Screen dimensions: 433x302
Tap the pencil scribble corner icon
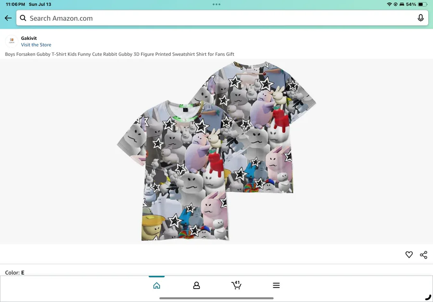point(428,297)
